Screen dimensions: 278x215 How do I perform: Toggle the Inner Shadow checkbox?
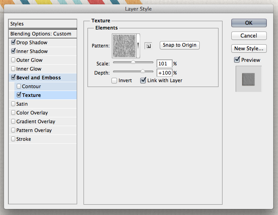[x=13, y=51]
